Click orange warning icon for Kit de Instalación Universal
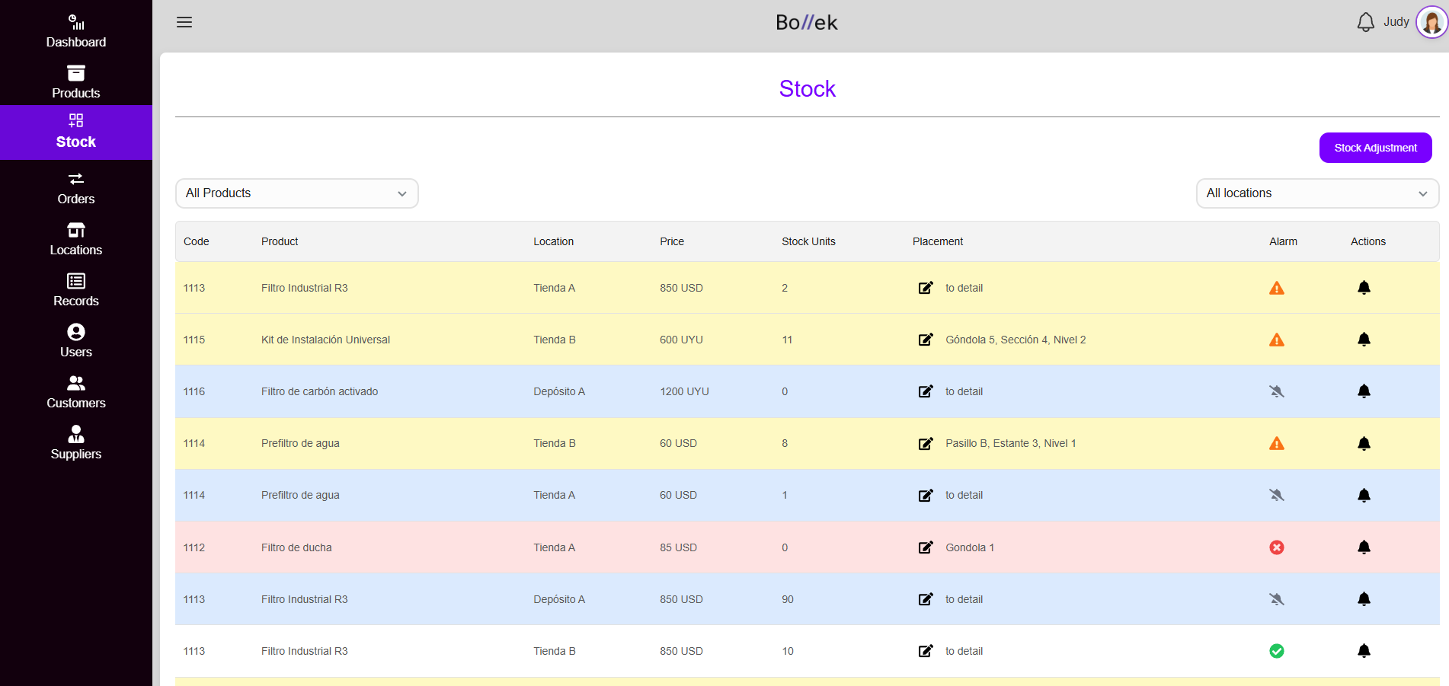1449x686 pixels. click(x=1277, y=340)
